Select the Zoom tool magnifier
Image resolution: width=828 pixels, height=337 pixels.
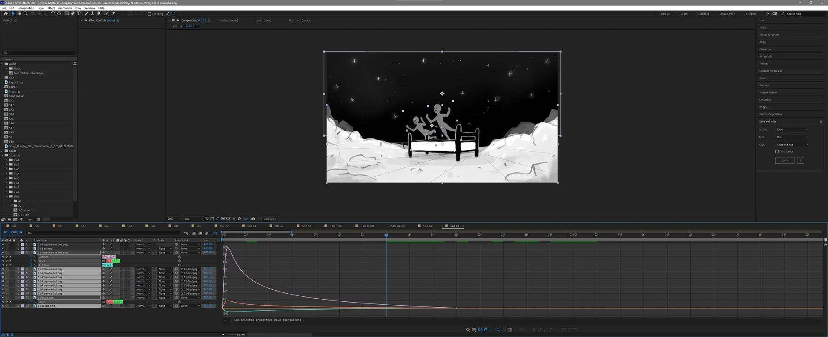click(25, 14)
